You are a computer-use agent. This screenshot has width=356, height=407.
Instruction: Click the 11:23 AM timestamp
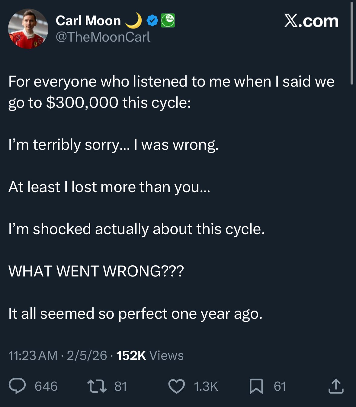point(33,355)
